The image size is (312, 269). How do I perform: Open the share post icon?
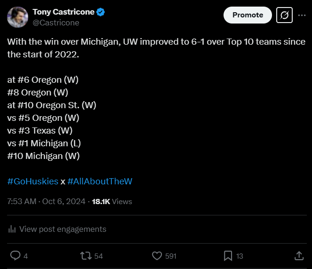click(x=299, y=255)
